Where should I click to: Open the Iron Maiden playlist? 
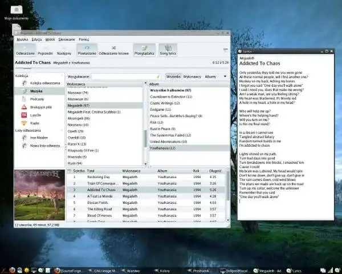point(40,138)
